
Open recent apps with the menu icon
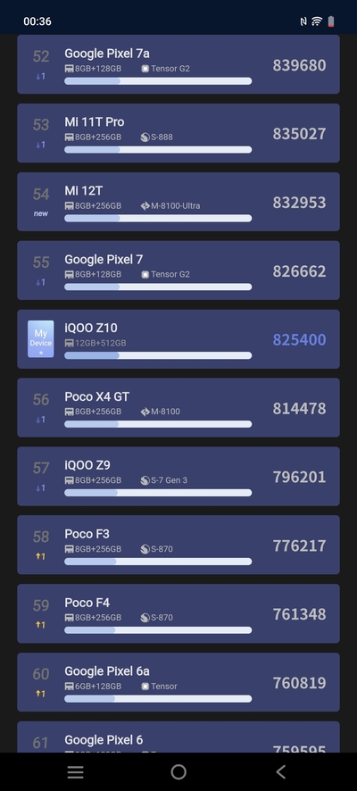tap(76, 772)
